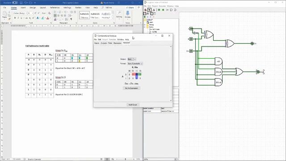This screenshot has width=286, height=161.
Task: Click the Text Effects glowing A icon
Action: (38, 18)
